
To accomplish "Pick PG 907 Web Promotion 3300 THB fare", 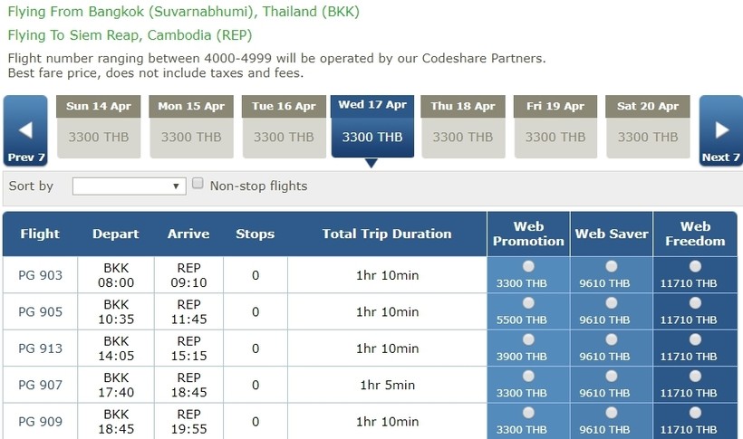I will point(528,376).
